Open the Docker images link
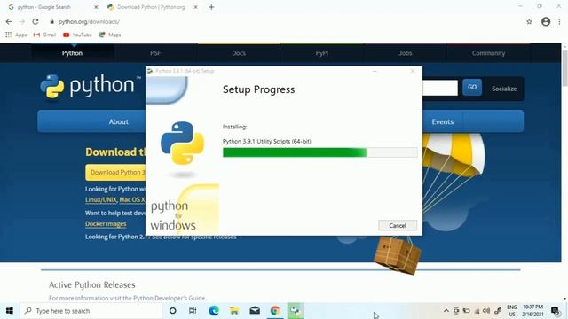Screen dimensions: 568x319 (106, 224)
